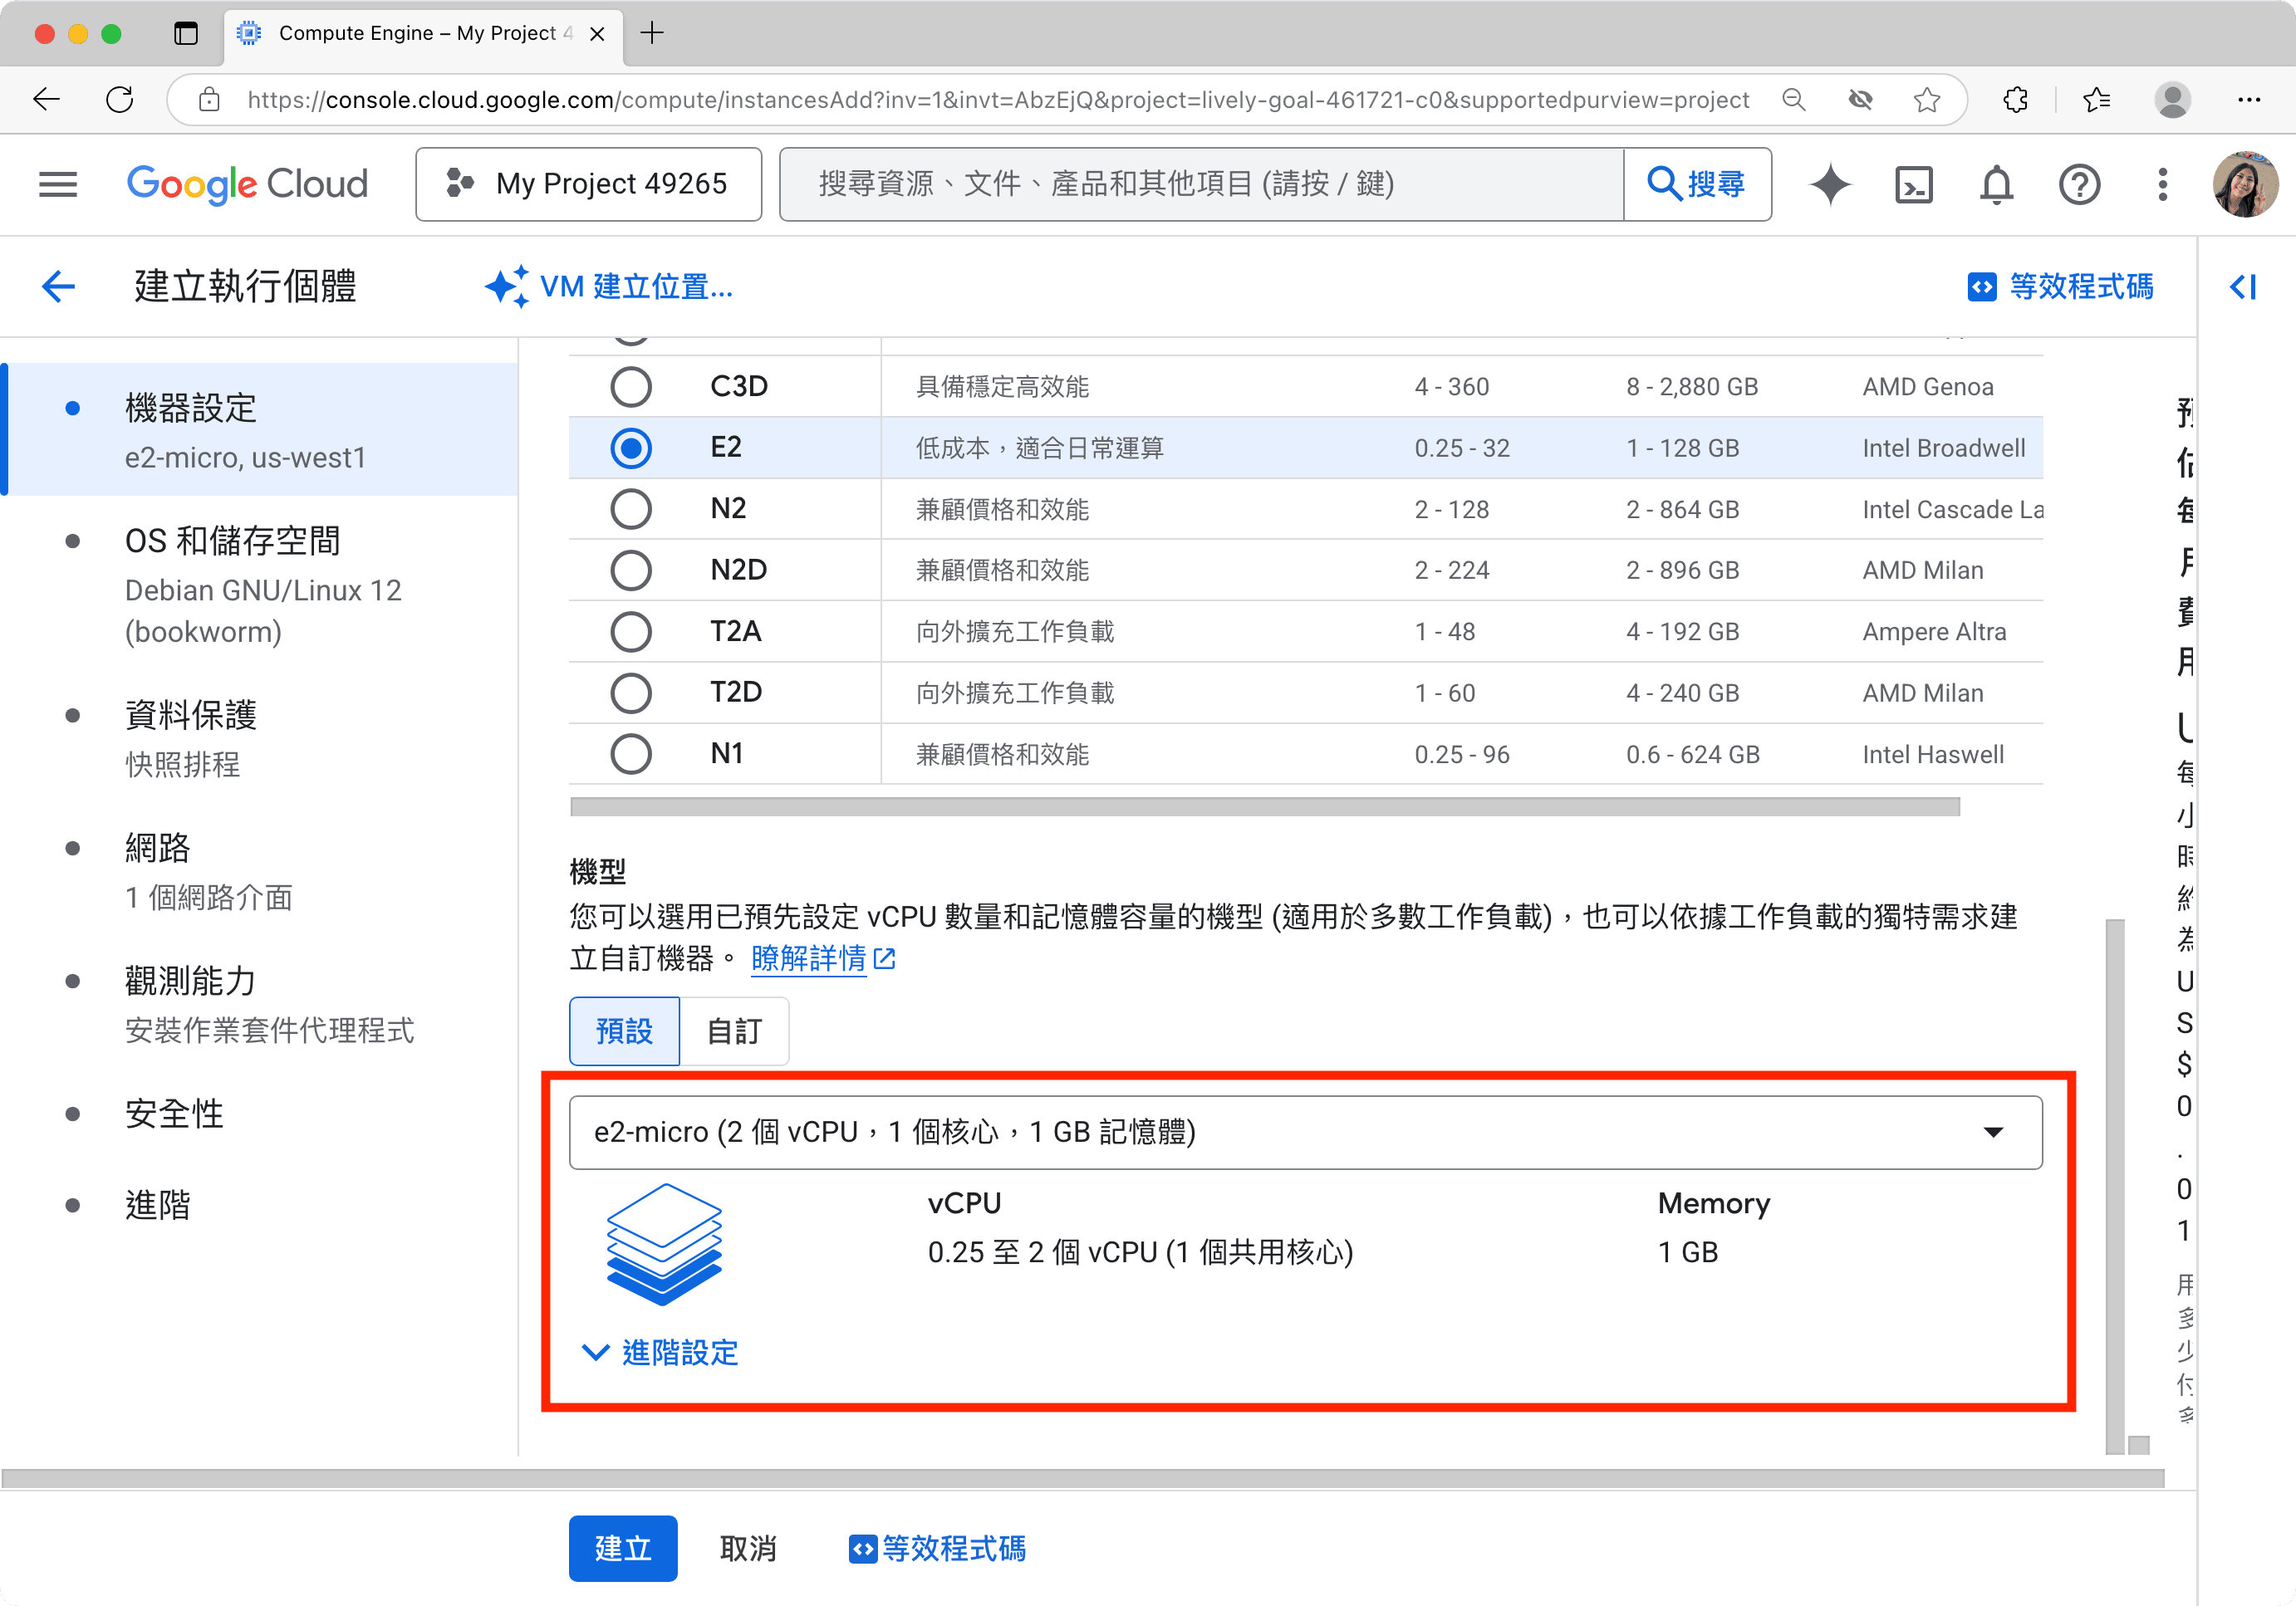Switch to the 預設 preset tab
The image size is (2296, 1606).
pyautogui.click(x=624, y=1031)
